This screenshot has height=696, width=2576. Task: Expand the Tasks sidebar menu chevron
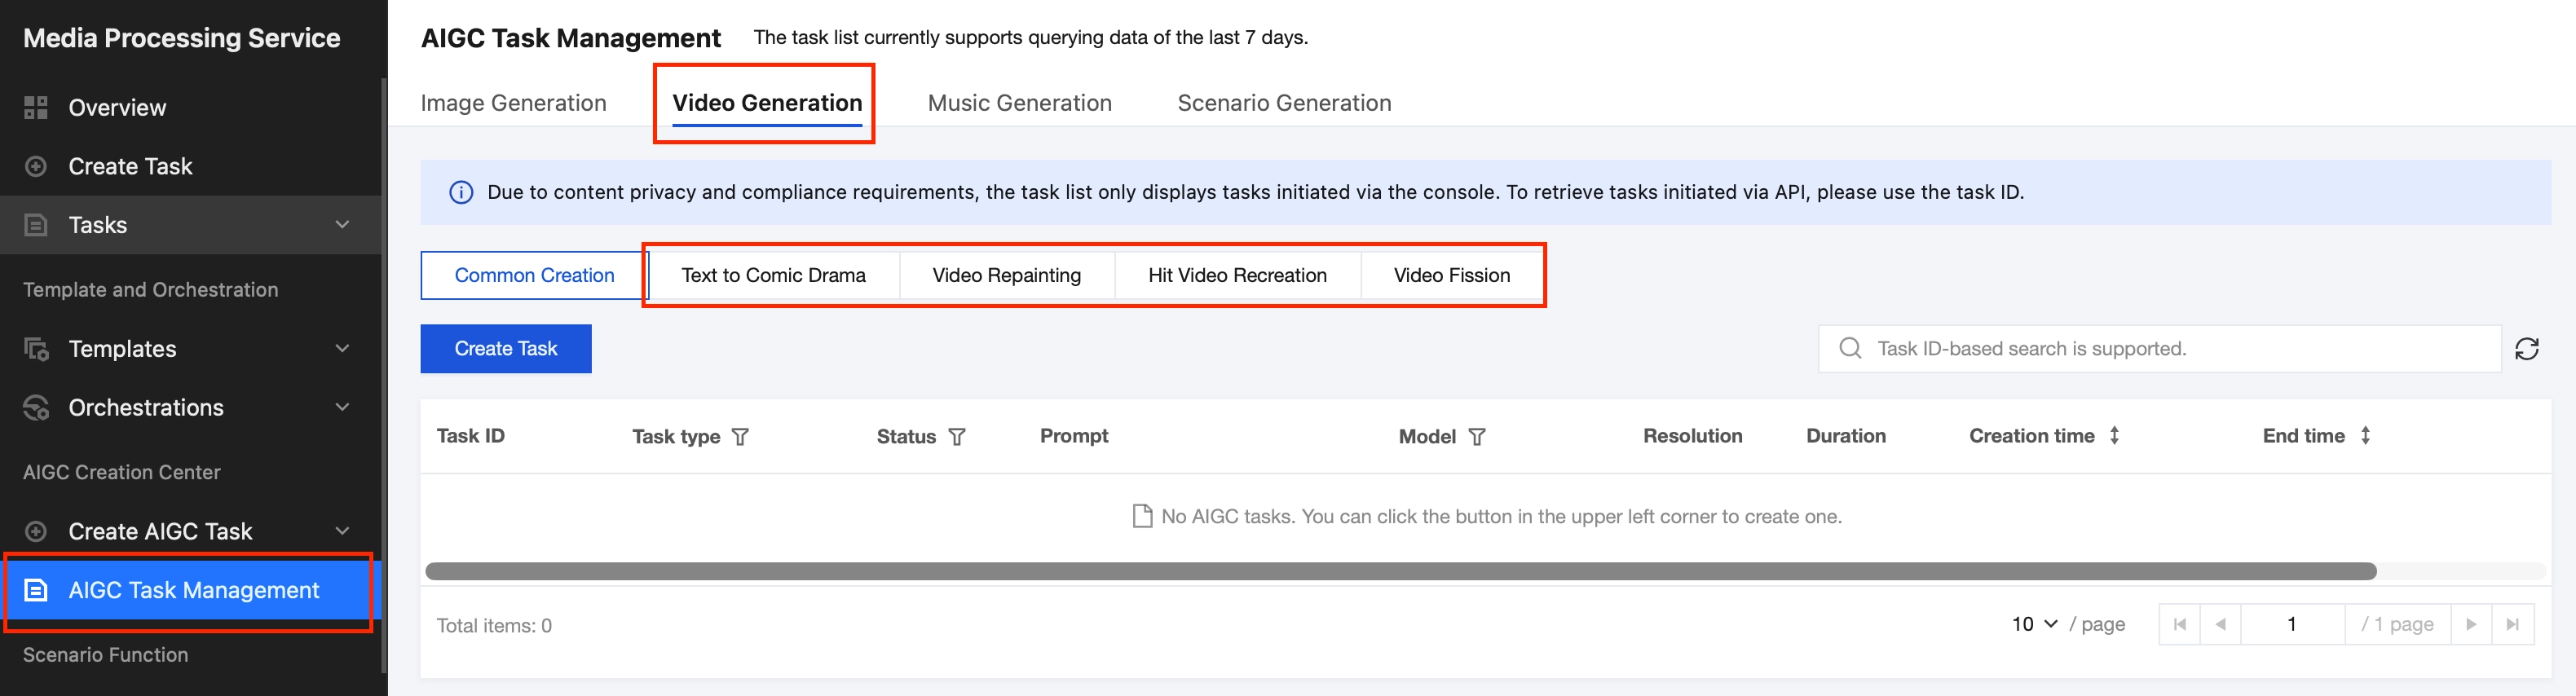342,225
